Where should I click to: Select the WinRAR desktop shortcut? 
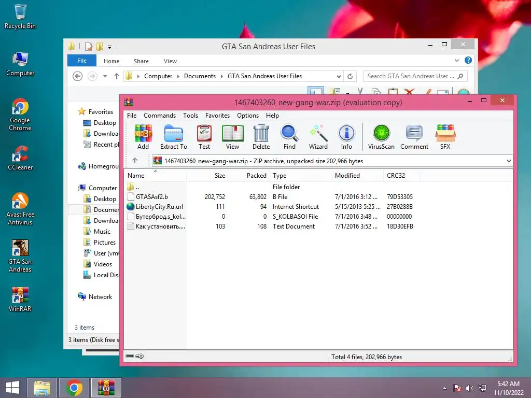(20, 299)
